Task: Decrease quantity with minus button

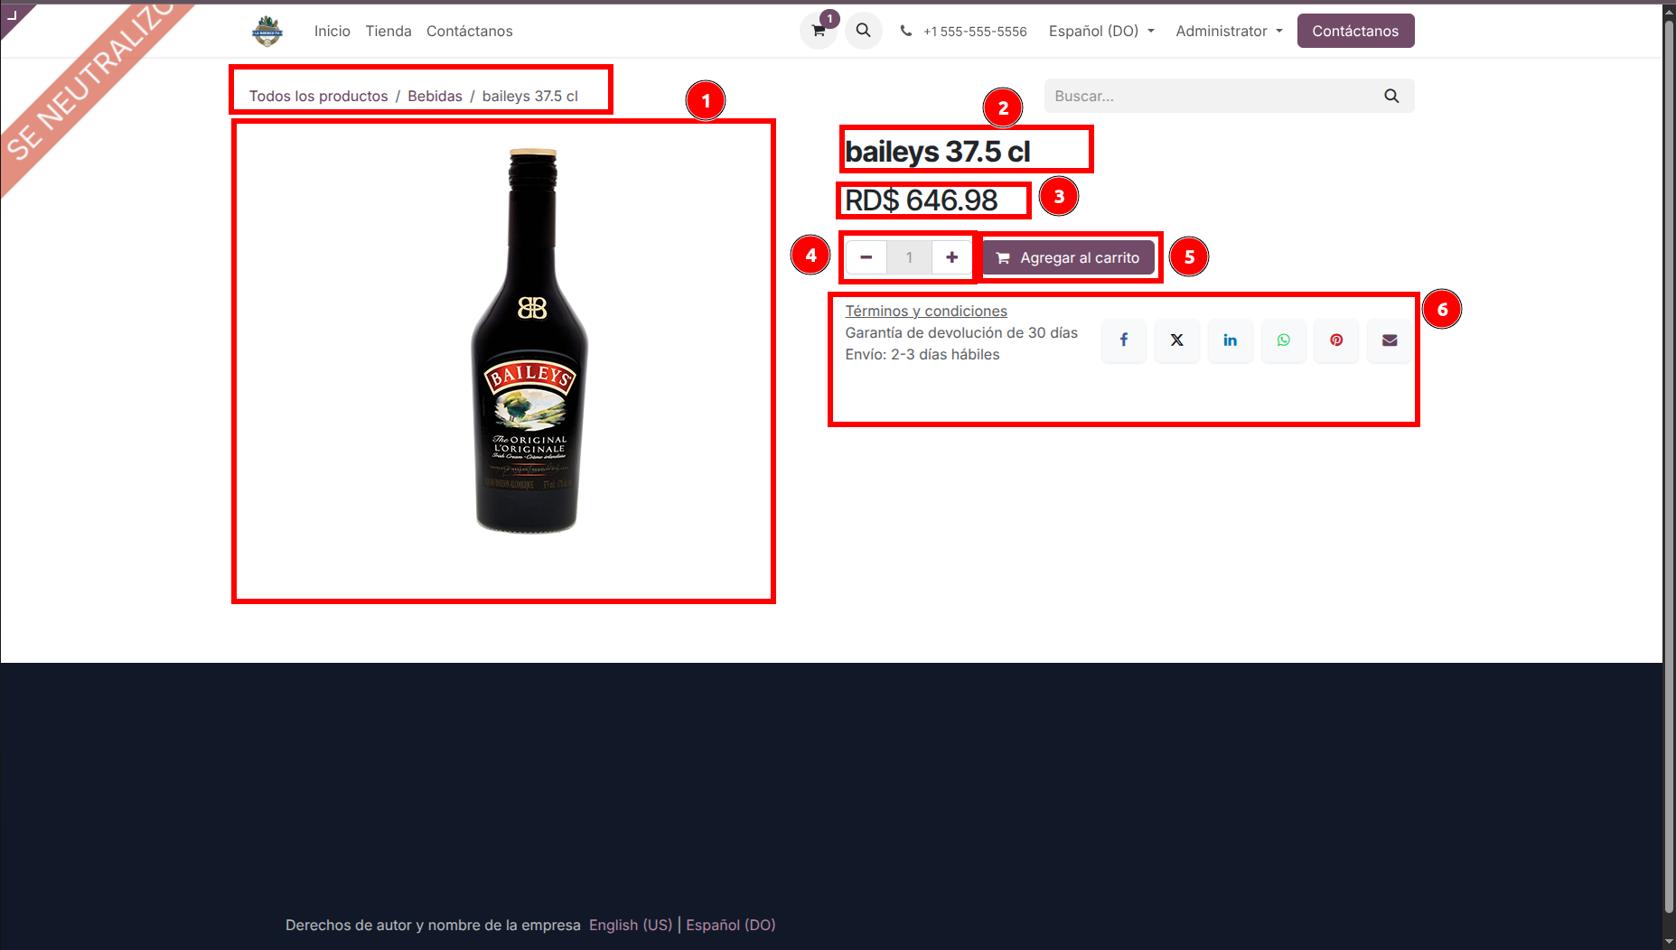Action: pos(866,257)
